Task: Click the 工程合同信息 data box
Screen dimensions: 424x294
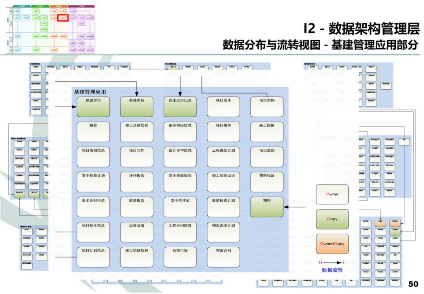Action: [180, 232]
